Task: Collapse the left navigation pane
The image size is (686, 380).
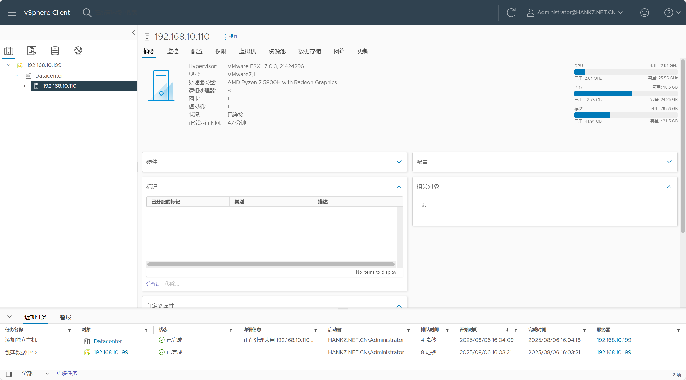Action: tap(133, 33)
